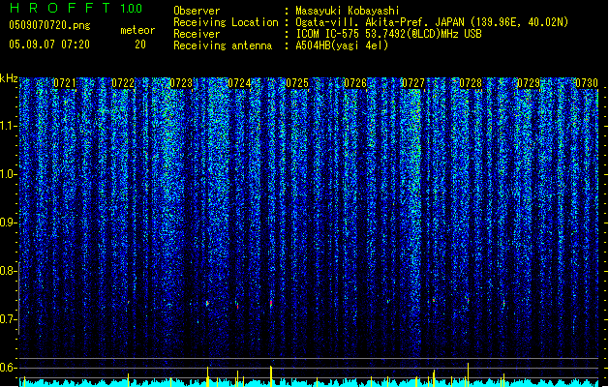Click the meteor count value 20
The height and width of the screenshot is (387, 609).
pyautogui.click(x=140, y=45)
